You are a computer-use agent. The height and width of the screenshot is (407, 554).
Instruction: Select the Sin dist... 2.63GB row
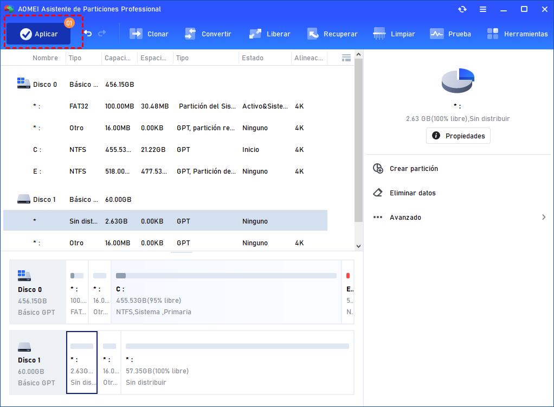[x=165, y=221]
